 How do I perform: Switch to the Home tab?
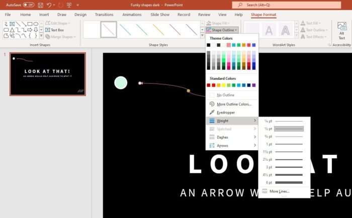[x=25, y=15]
